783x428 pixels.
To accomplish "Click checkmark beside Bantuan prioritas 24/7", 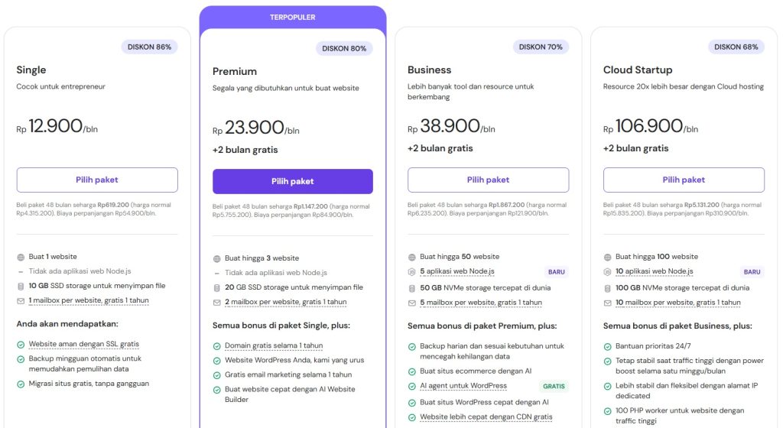I will [608, 346].
